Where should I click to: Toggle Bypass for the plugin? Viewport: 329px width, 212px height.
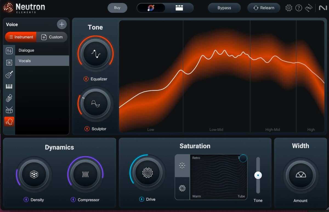224,8
